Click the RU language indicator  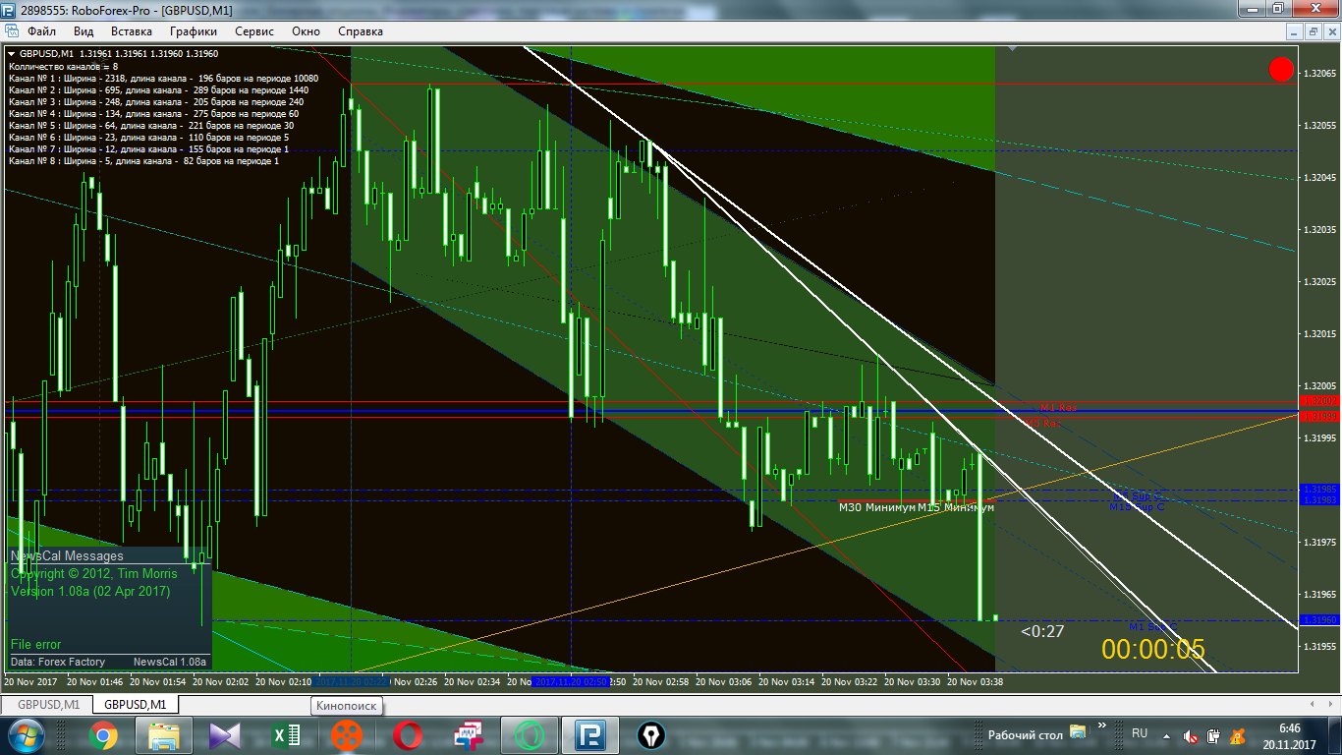[1140, 733]
